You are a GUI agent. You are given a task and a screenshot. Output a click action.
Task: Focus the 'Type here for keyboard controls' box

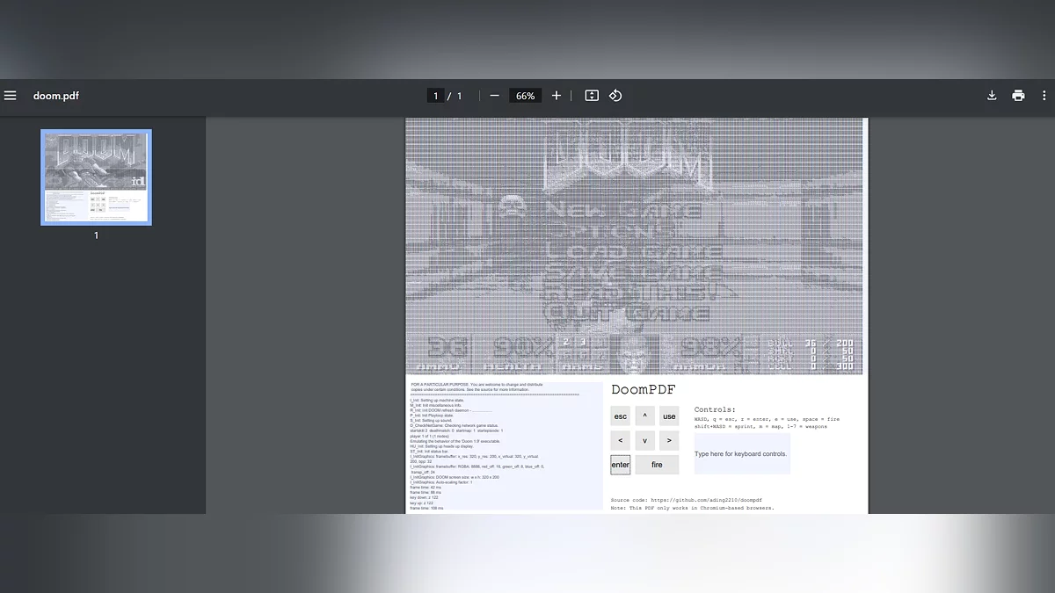pyautogui.click(x=742, y=454)
